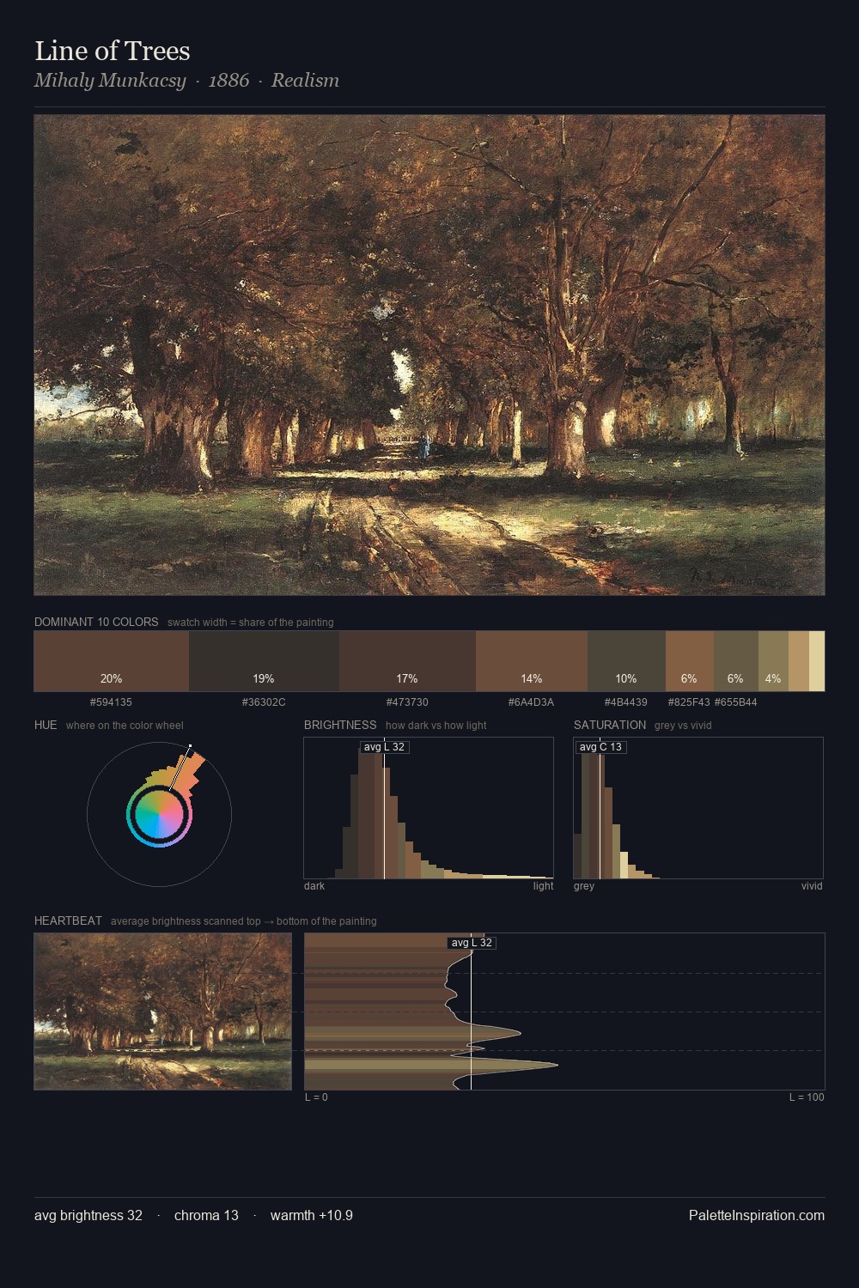Click the hex label #473730
The width and height of the screenshot is (859, 1288).
pos(407,702)
